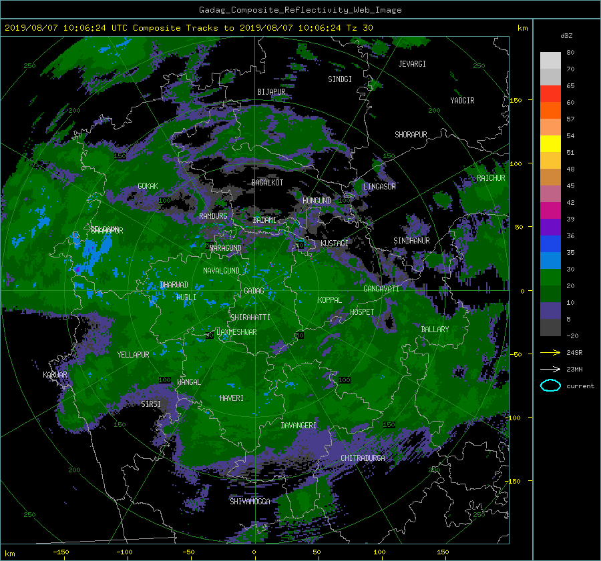Click the white 23MN arrow legend icon

coord(550,369)
